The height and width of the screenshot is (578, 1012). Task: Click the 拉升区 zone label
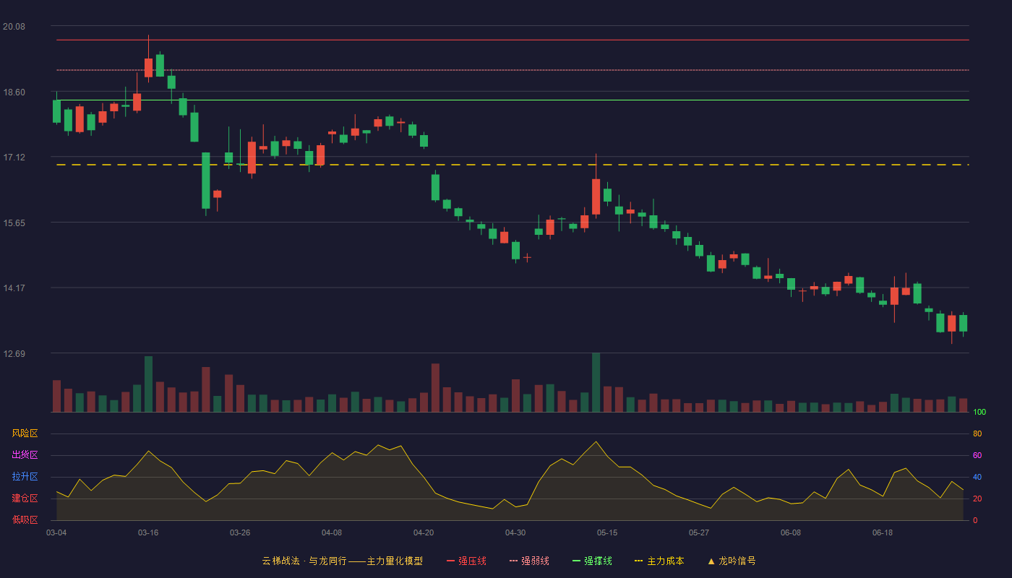[x=25, y=477]
